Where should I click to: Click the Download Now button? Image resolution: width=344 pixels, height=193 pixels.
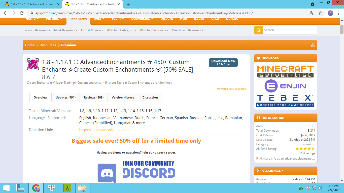click(223, 63)
